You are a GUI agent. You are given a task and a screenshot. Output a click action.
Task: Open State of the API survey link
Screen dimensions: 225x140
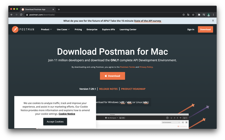148,21
